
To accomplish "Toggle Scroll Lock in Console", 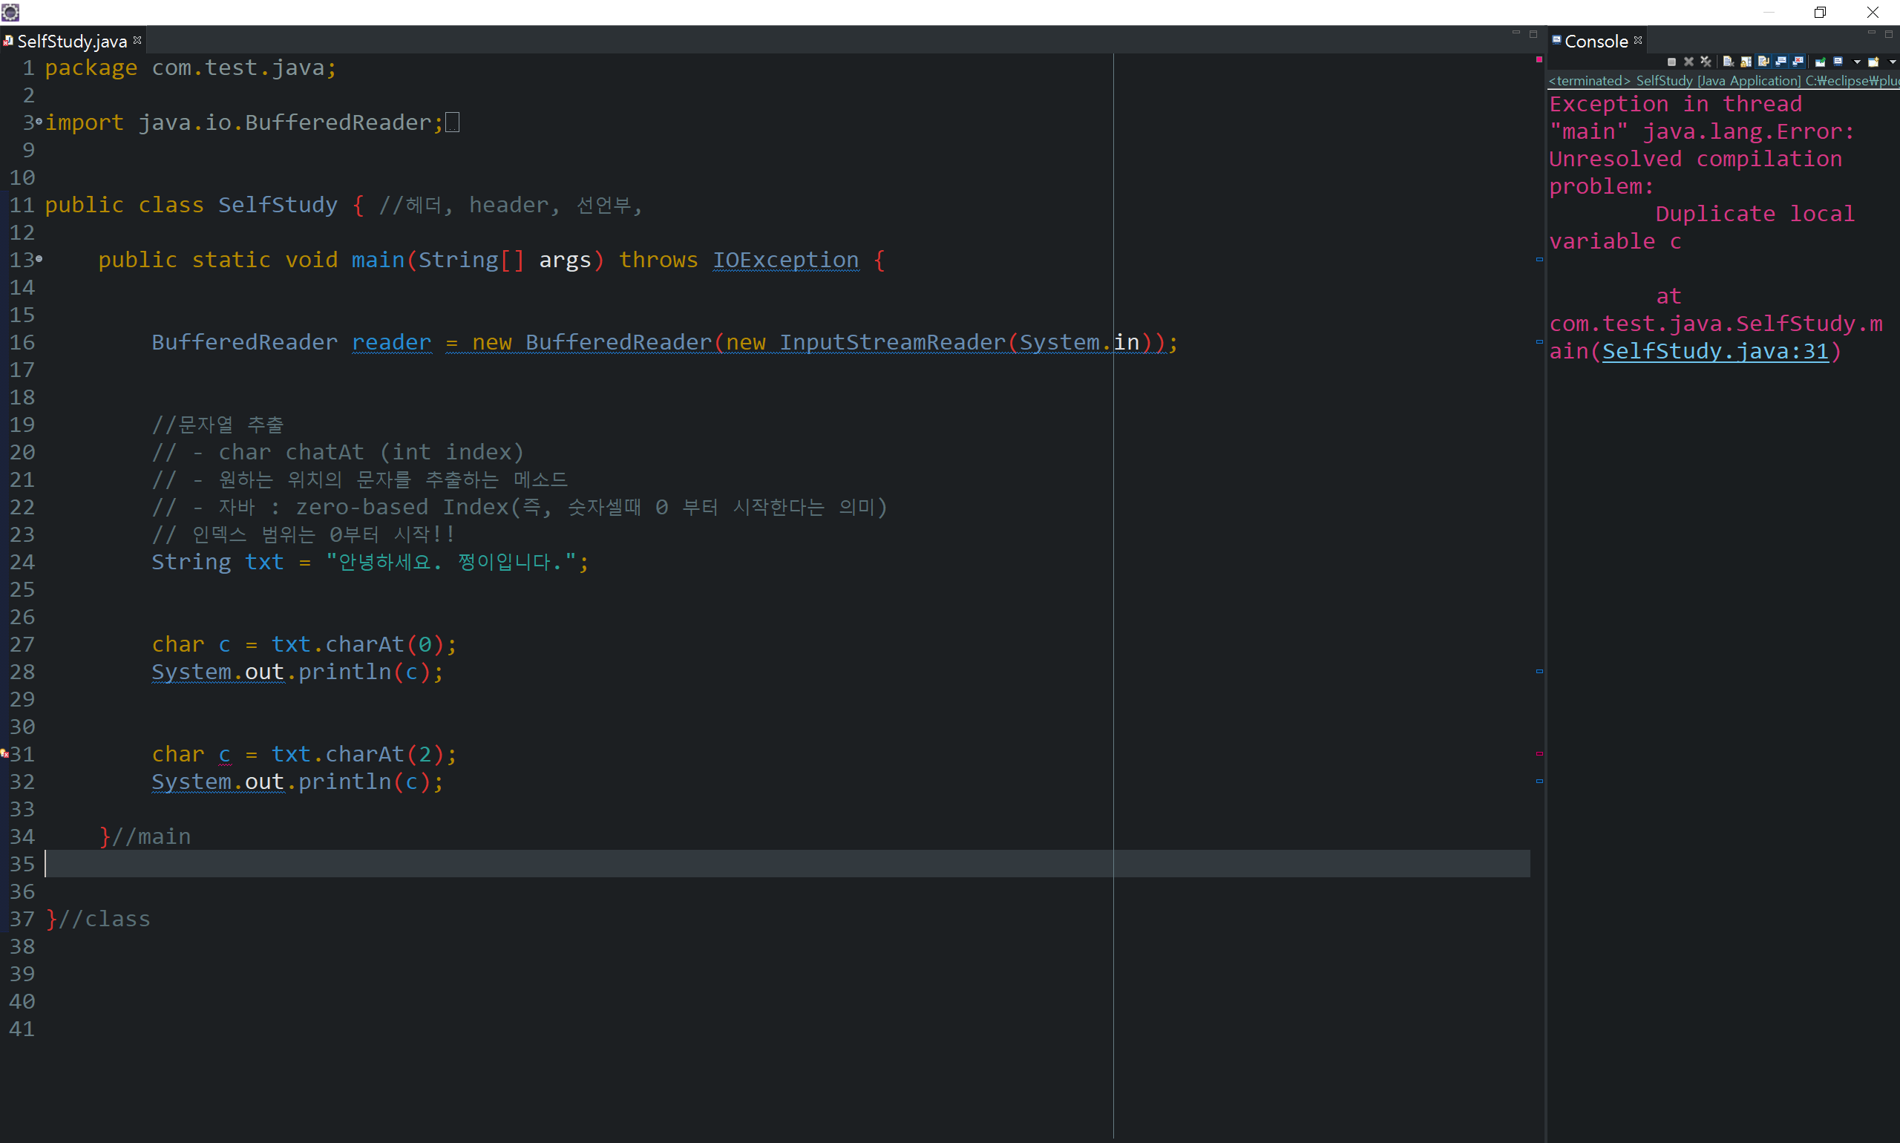I will click(x=1746, y=62).
